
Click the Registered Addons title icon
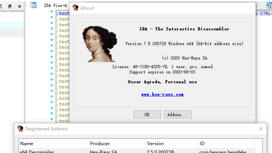coord(20,129)
